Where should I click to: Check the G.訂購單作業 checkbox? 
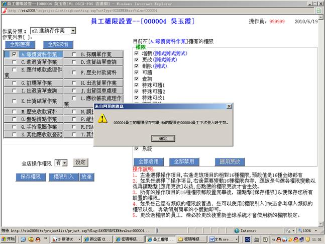coord(15,83)
